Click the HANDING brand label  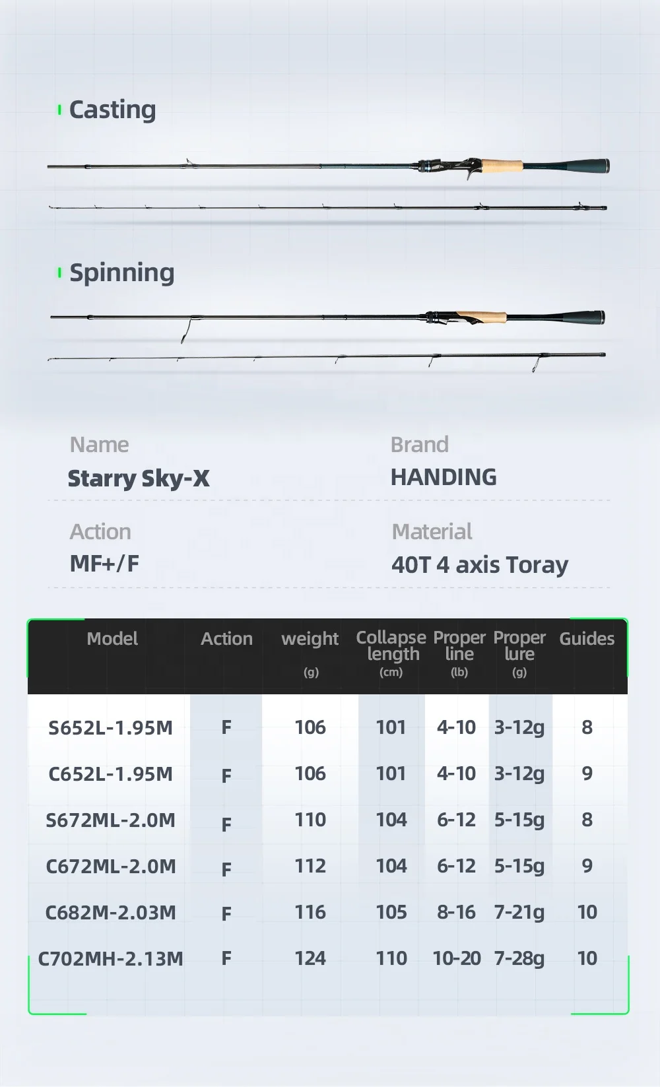444,477
